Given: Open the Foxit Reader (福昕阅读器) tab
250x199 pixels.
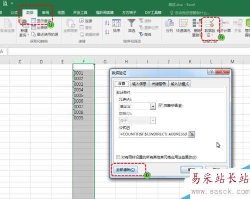Looking at the screenshot, I should [104, 13].
